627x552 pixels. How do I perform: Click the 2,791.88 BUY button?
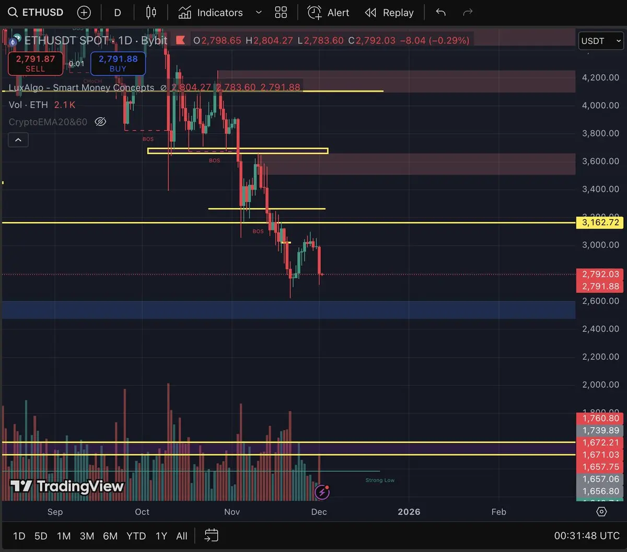[118, 64]
